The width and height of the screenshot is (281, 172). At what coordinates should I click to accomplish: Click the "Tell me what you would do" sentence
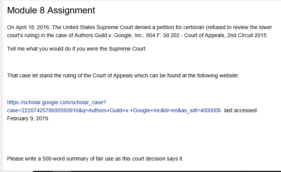click(77, 49)
